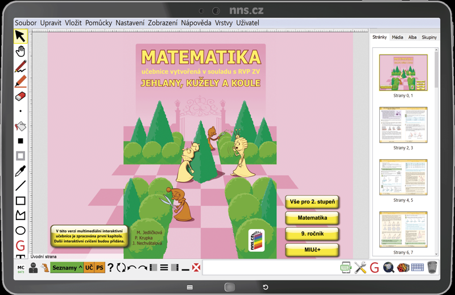
Task: Open the Pomůcky menu
Action: [98, 23]
